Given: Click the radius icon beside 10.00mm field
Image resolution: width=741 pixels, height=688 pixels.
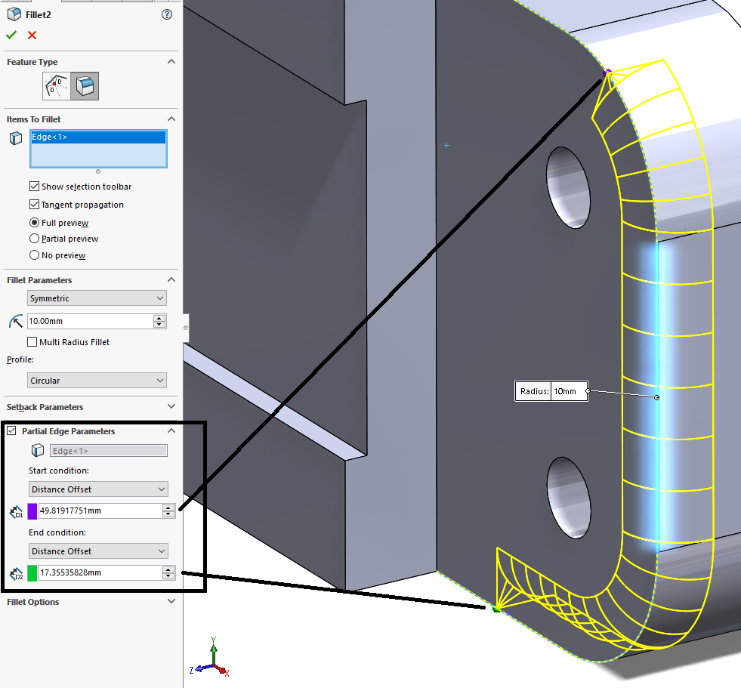Looking at the screenshot, I should pos(15,322).
